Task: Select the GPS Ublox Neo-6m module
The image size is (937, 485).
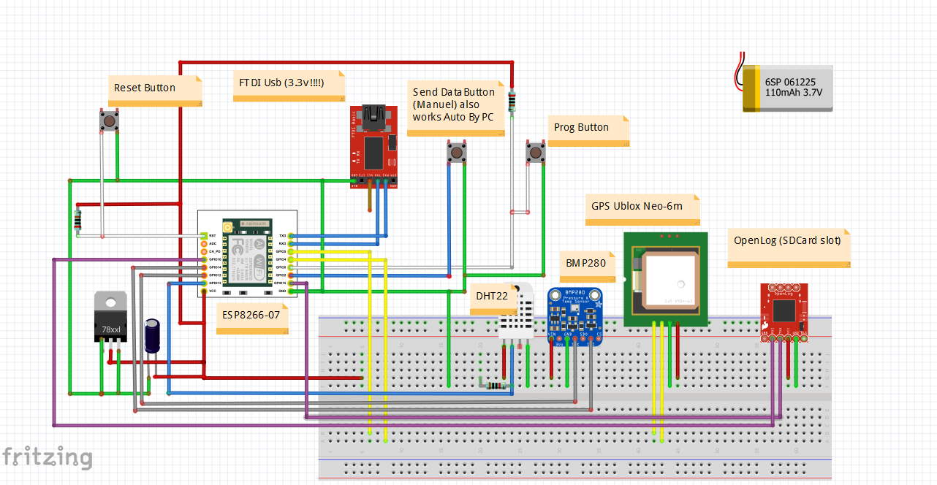Action: [x=665, y=278]
